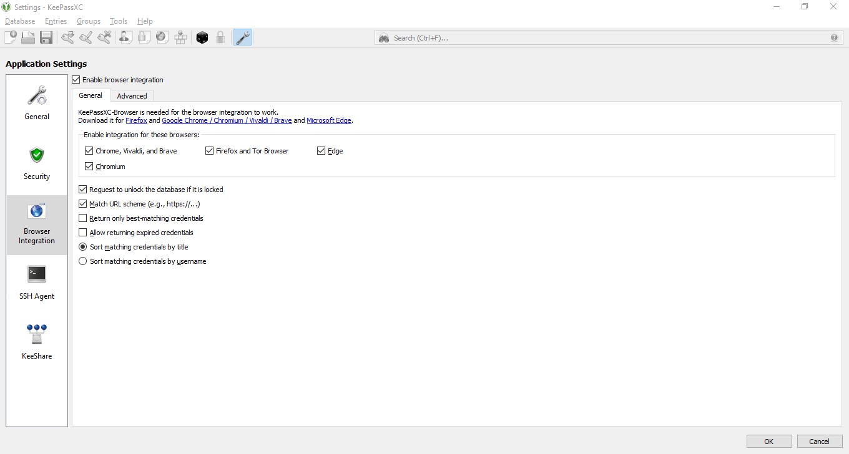Viewport: 849px width, 454px height.
Task: Switch to the Advanced tab
Action: (x=132, y=96)
